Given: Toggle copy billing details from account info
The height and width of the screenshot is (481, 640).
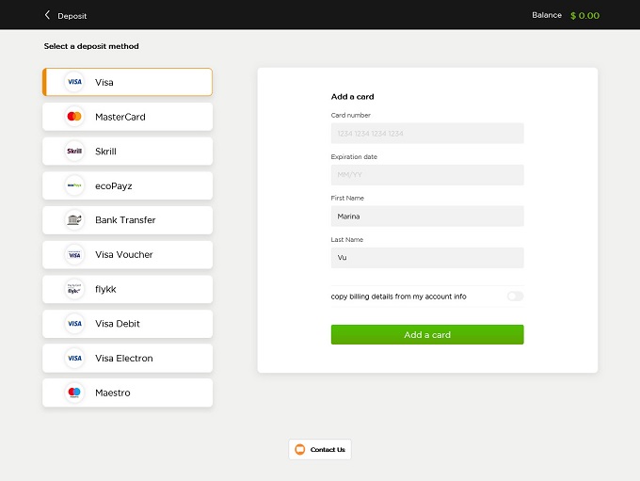Looking at the screenshot, I should (x=515, y=297).
